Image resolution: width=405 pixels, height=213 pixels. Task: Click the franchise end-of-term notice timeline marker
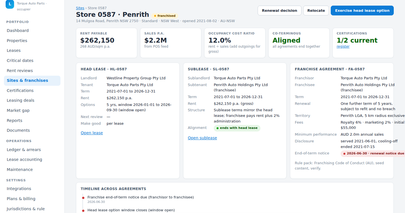[83, 198]
